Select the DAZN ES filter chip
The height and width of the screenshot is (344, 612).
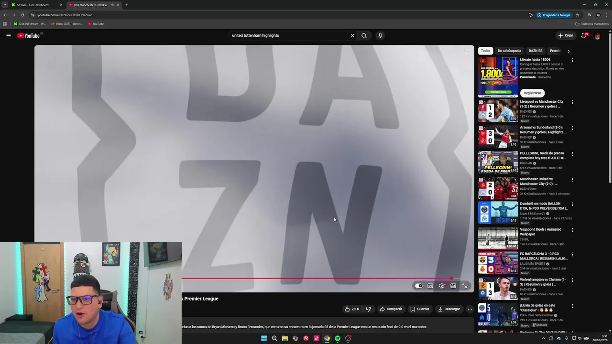(x=535, y=51)
